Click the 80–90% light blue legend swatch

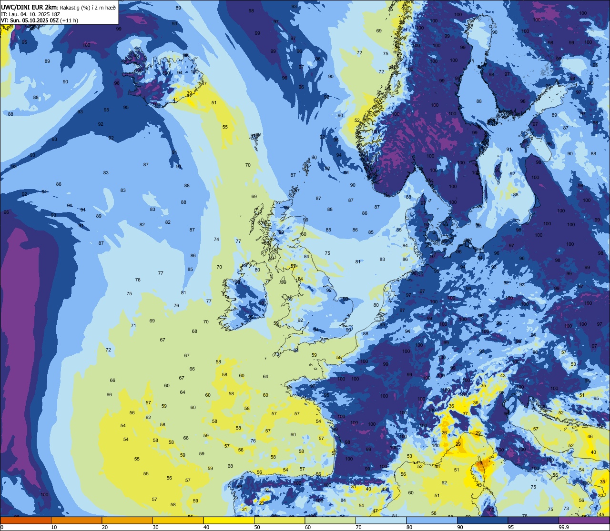coord(432,521)
